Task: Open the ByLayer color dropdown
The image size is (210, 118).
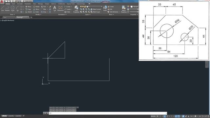Action: point(136,7)
